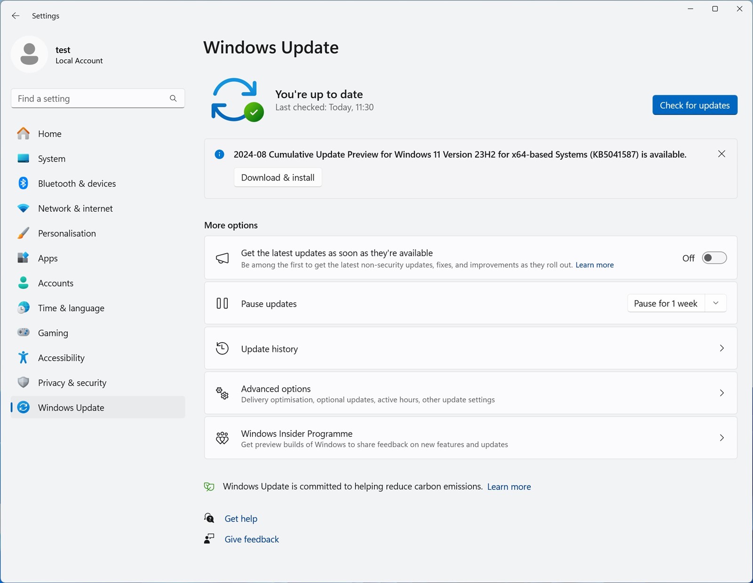
Task: Click the blue info icon beside KB5041587
Action: coord(219,154)
